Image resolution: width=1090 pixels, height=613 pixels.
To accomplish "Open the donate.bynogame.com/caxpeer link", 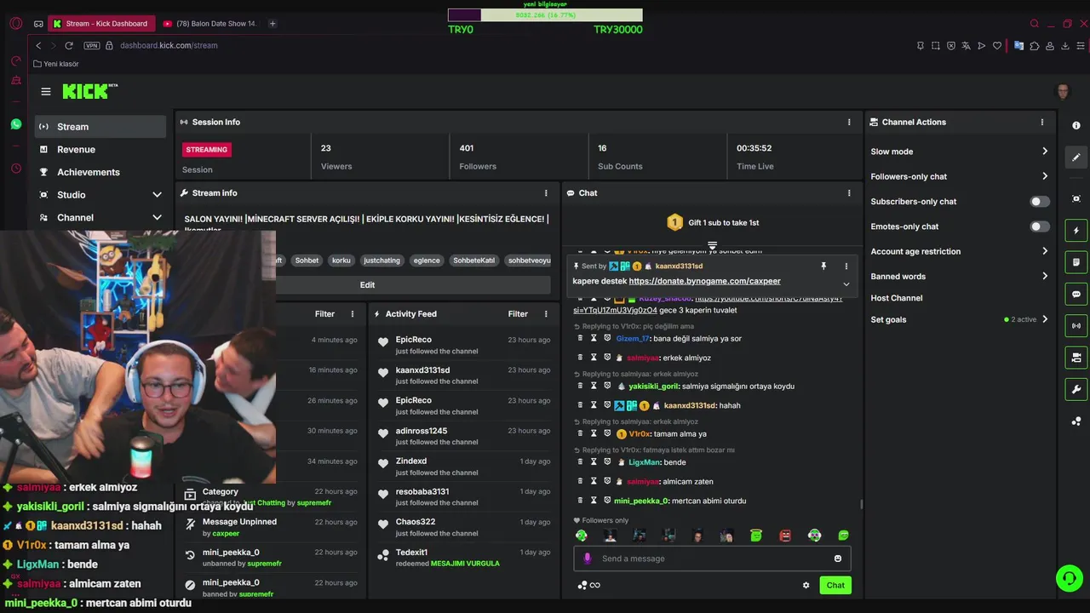I will [704, 281].
